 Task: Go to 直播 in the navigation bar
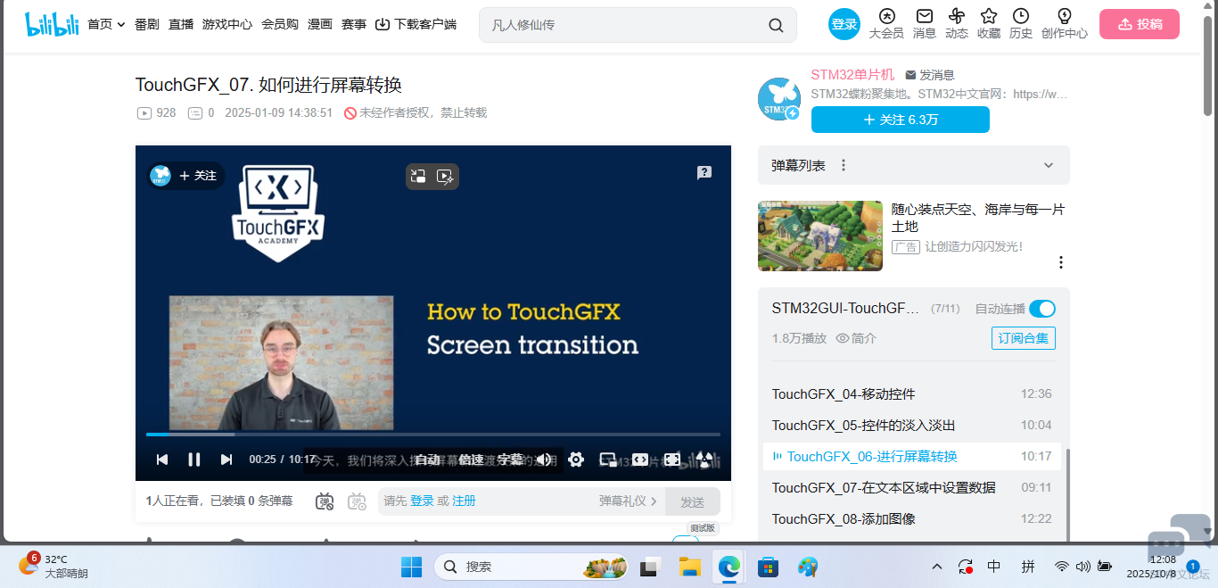(x=181, y=24)
